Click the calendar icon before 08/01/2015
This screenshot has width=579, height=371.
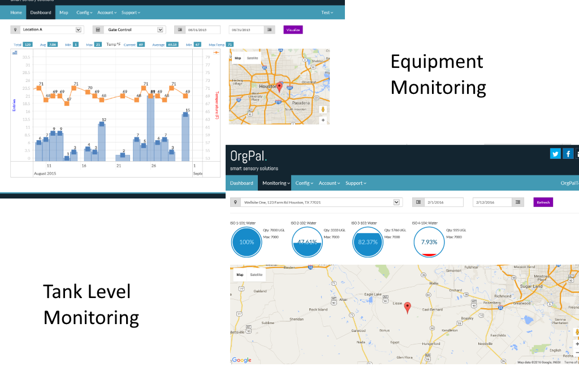click(180, 29)
